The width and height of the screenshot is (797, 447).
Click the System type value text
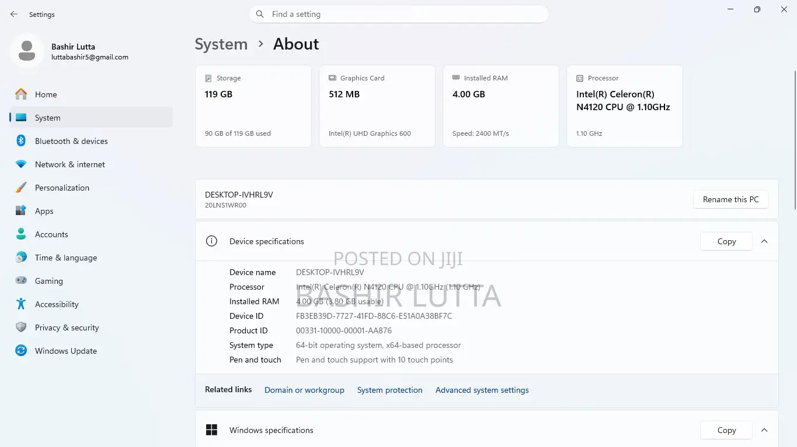(x=378, y=345)
